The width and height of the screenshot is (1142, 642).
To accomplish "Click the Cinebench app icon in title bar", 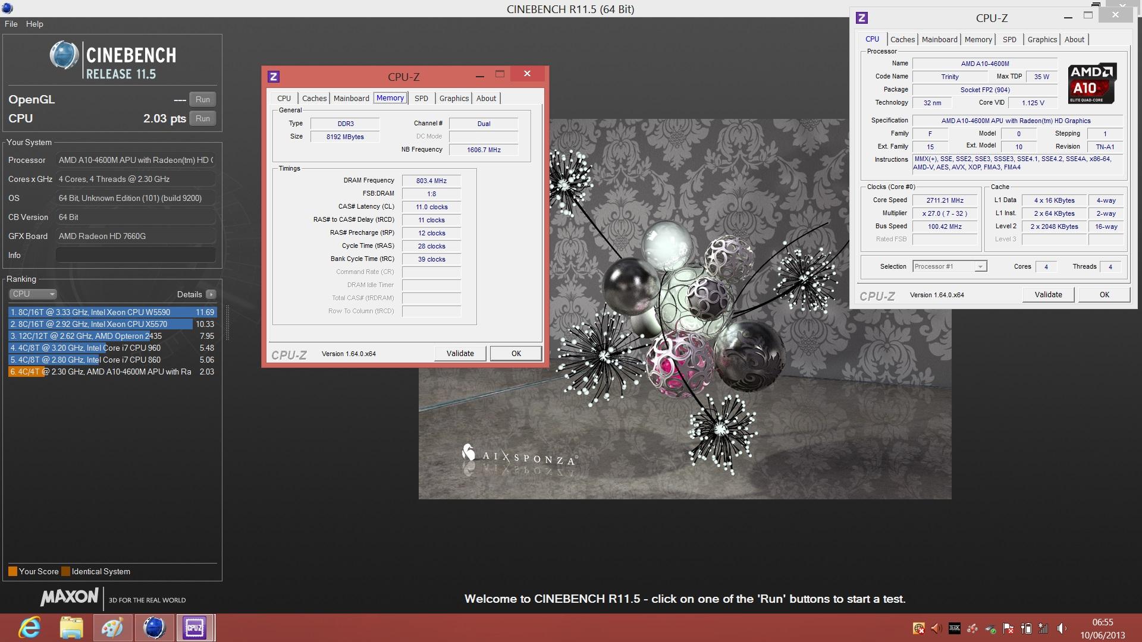I will tap(7, 8).
